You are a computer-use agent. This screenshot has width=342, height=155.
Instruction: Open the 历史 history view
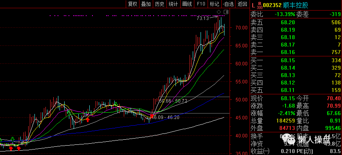tap(160, 4)
